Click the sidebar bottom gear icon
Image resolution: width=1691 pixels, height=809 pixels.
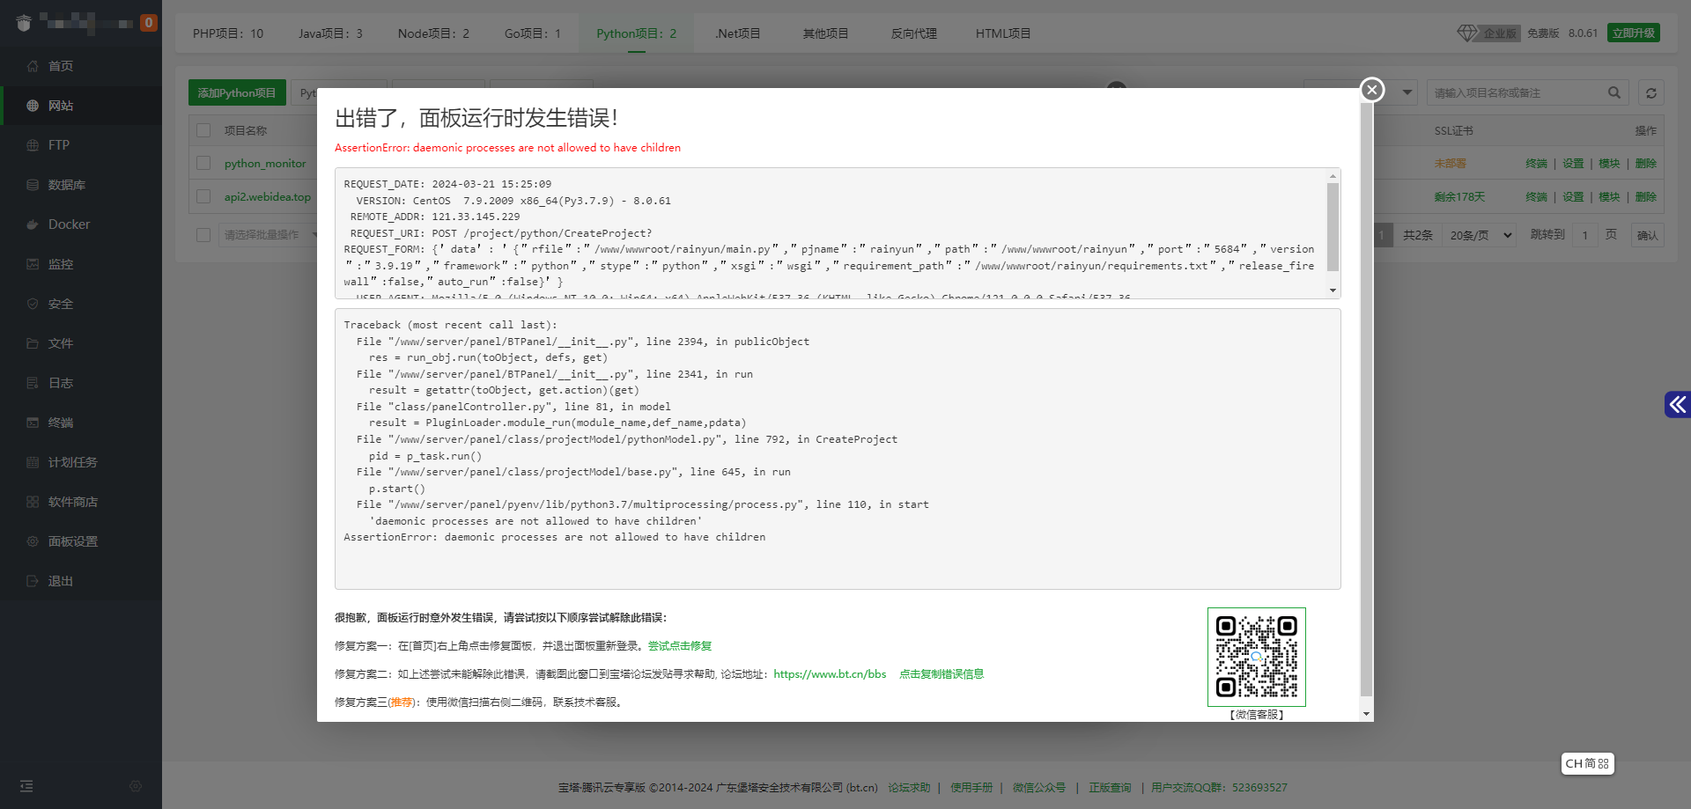tap(136, 786)
